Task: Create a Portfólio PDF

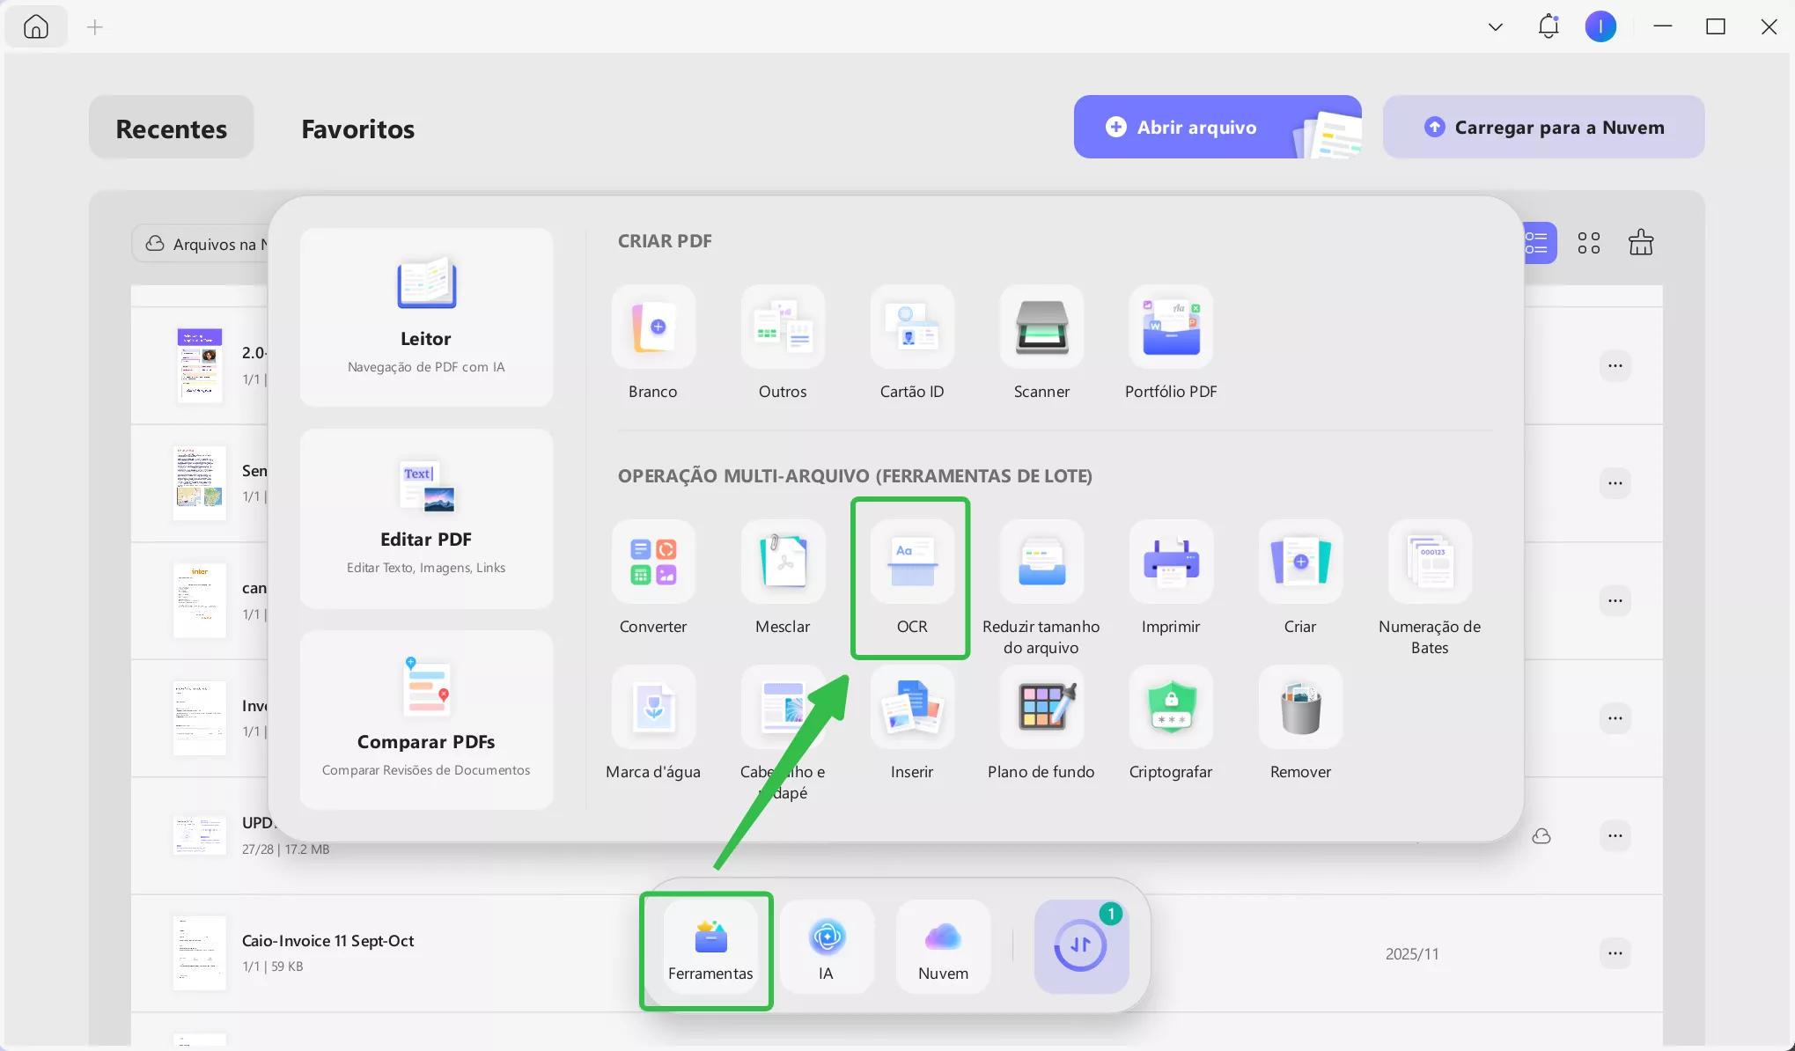Action: 1171,327
